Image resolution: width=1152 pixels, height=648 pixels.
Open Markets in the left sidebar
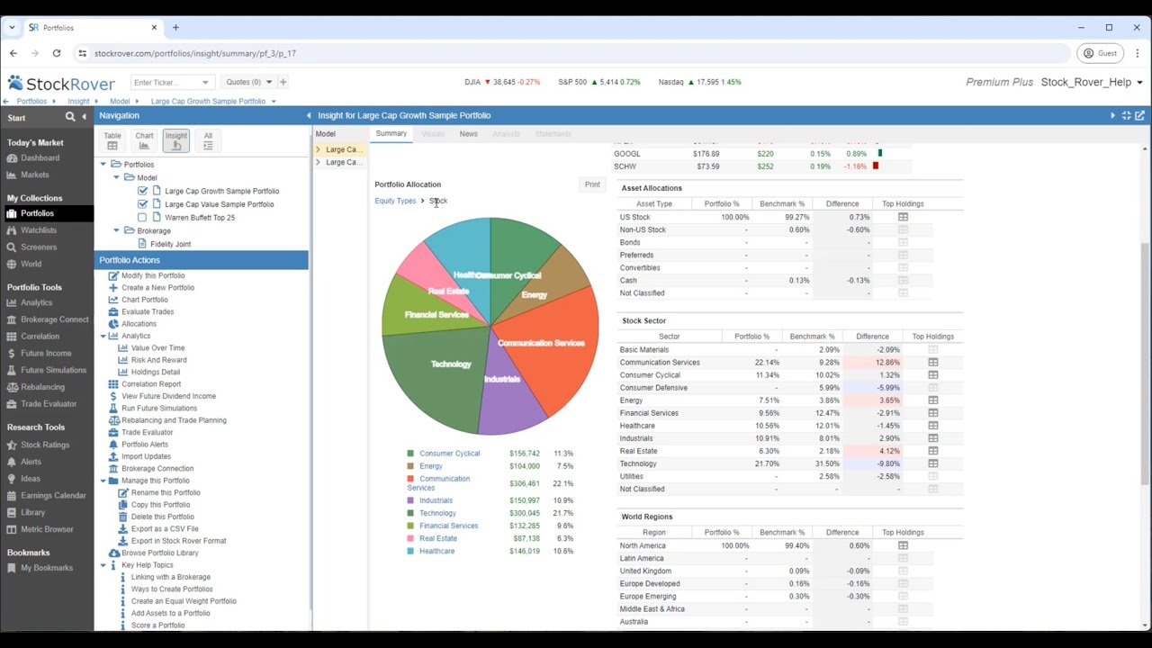pyautogui.click(x=34, y=175)
